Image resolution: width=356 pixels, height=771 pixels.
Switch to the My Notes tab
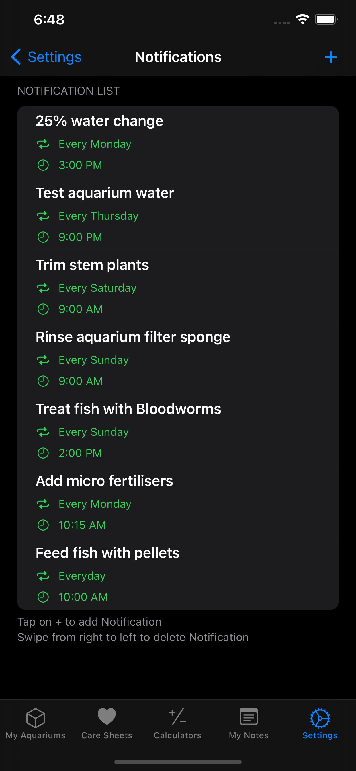click(x=249, y=723)
